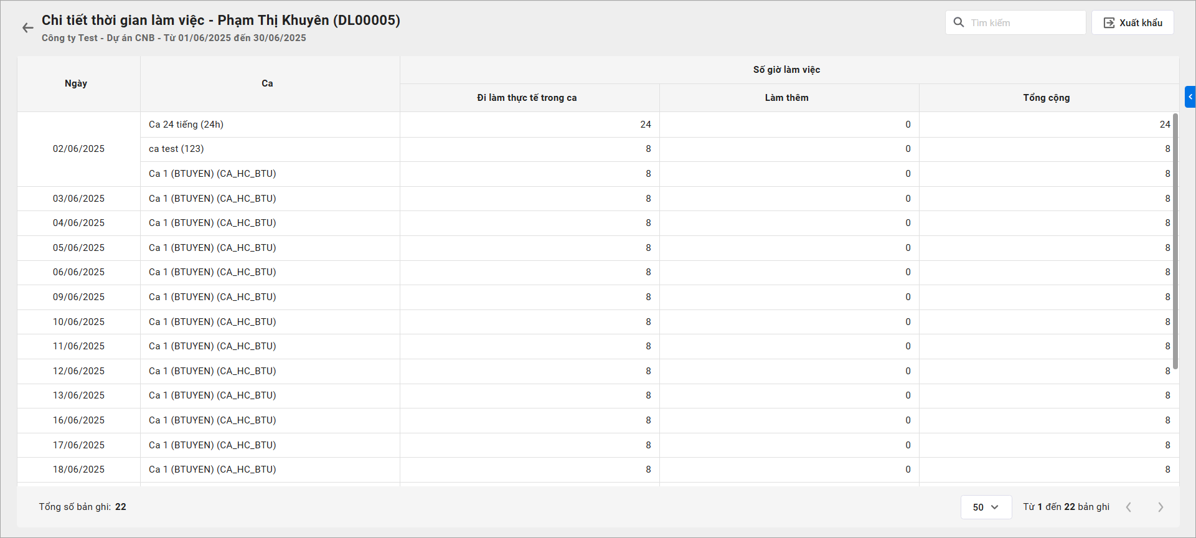Click the Số giờ làm việc group header
This screenshot has width=1196, height=538.
(786, 70)
